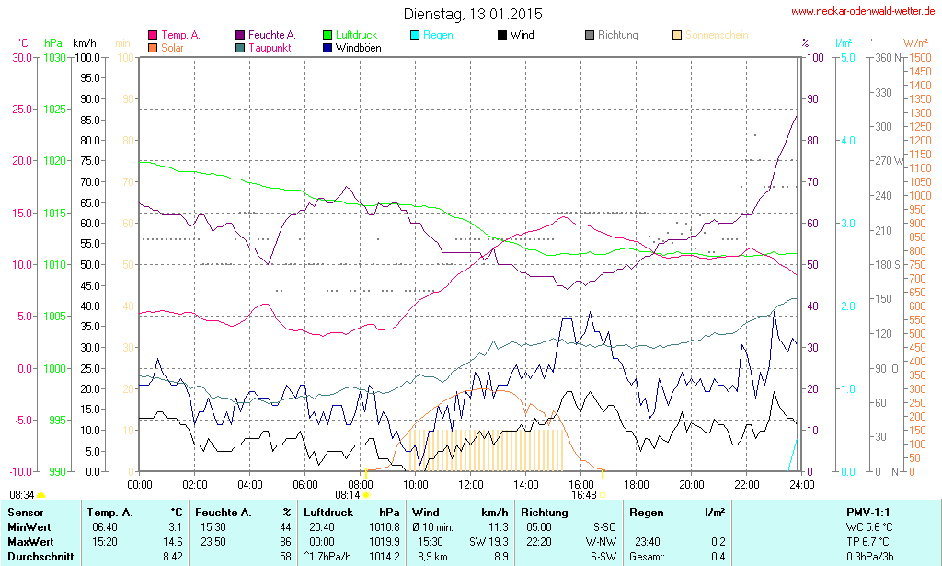The height and width of the screenshot is (566, 942).
Task: Click the teal Taupunkt legend swatch
Action: click(240, 47)
